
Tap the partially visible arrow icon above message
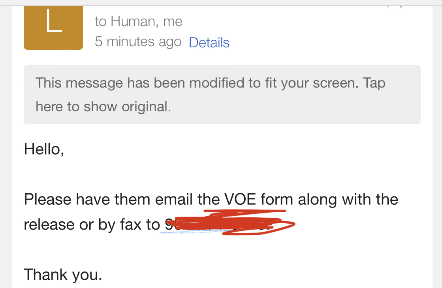click(x=395, y=6)
